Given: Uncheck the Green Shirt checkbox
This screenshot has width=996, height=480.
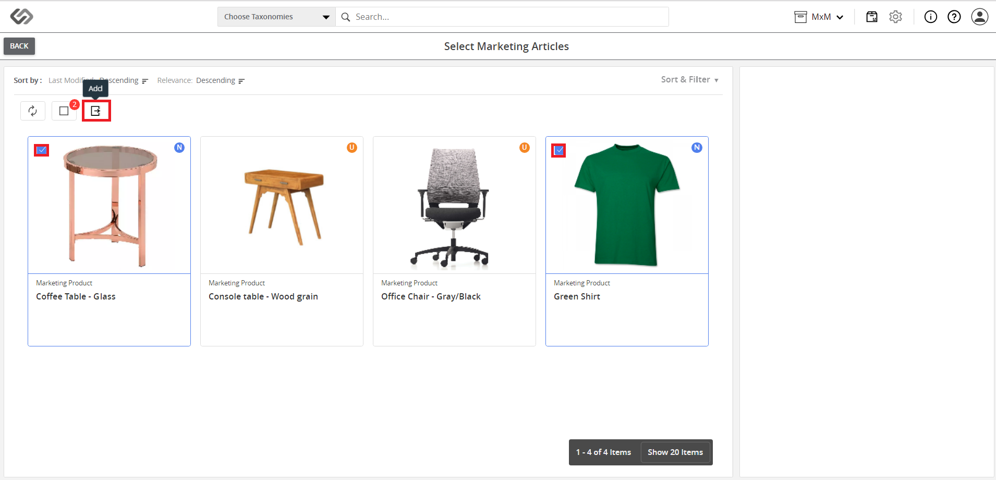Looking at the screenshot, I should pos(559,150).
